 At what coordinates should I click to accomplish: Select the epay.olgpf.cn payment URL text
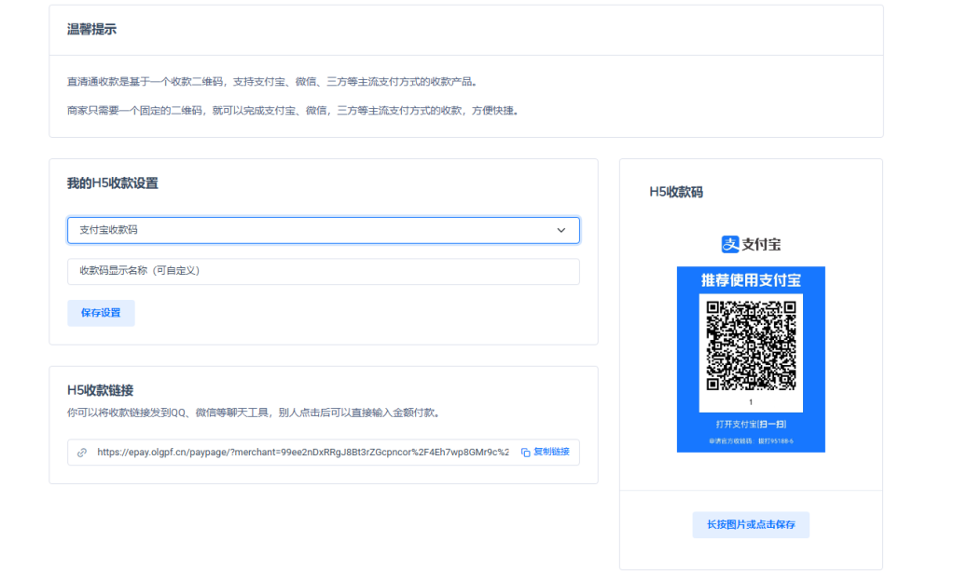pyautogui.click(x=303, y=452)
